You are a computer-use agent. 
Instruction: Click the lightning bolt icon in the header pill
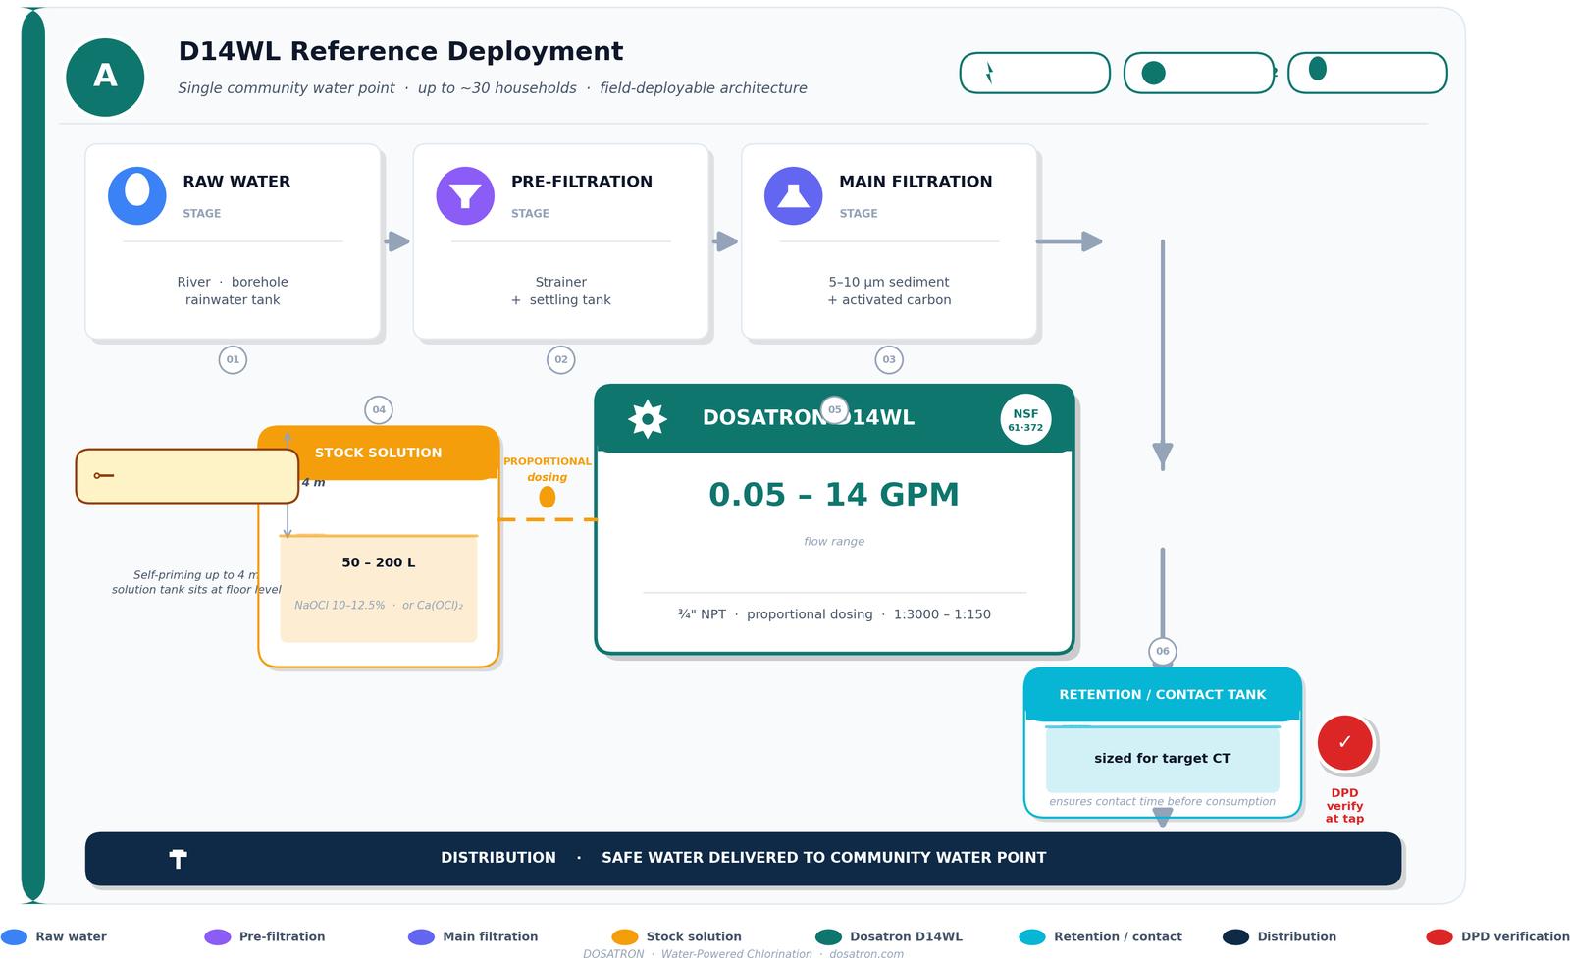pos(989,73)
